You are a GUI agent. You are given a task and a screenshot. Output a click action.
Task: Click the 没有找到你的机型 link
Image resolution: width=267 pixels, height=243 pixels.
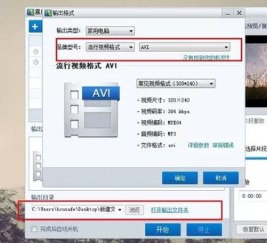(206, 57)
